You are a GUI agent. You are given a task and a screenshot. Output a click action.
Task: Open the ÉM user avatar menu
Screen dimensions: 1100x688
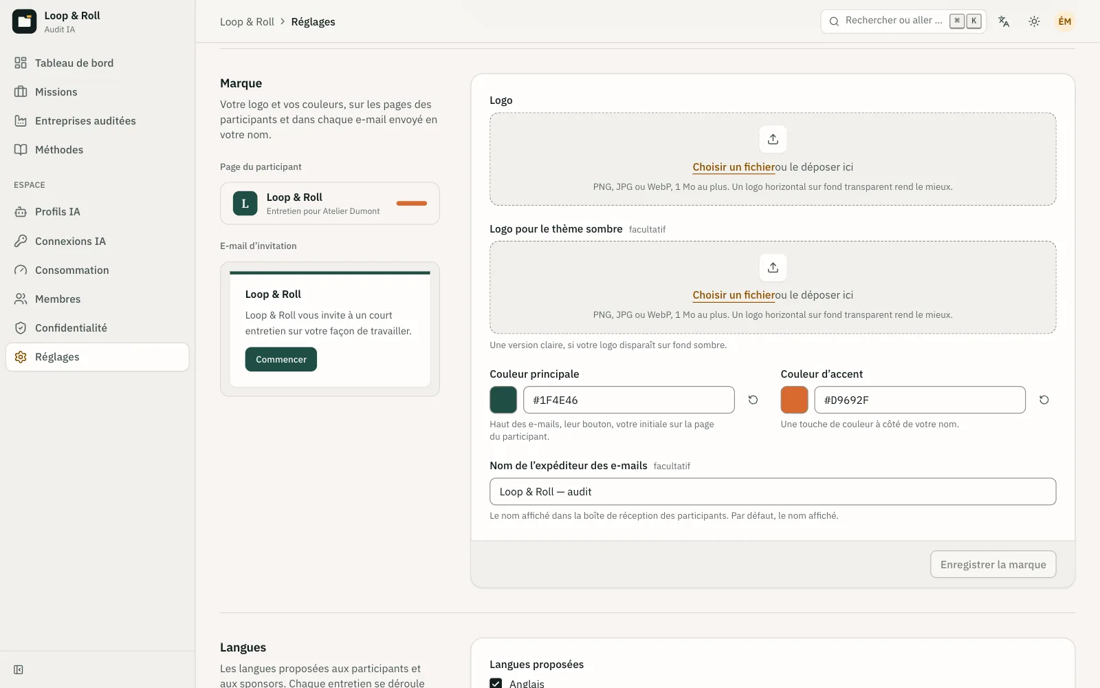coord(1065,21)
